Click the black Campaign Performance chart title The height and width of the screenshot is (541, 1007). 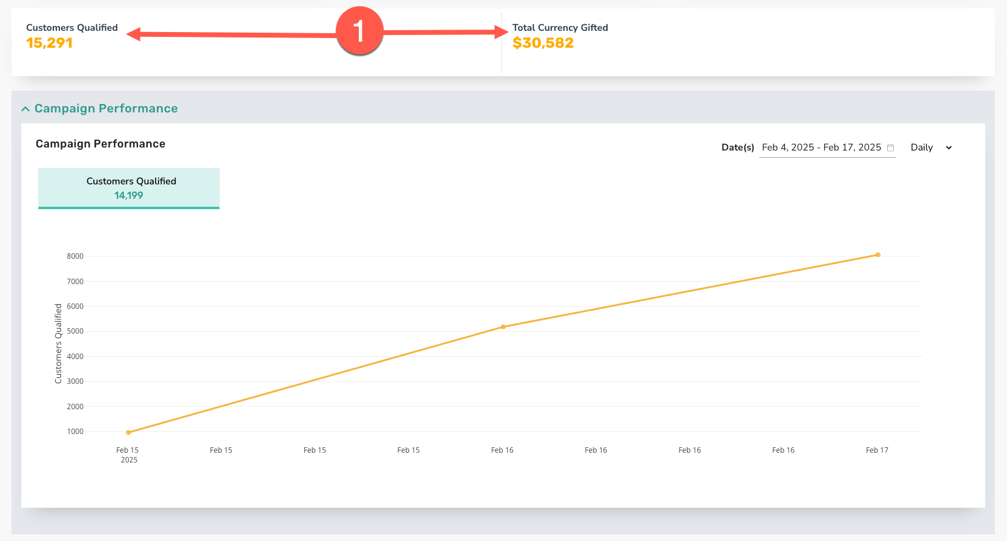(100, 144)
